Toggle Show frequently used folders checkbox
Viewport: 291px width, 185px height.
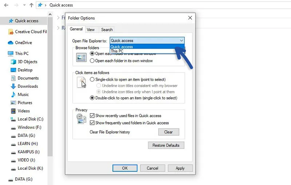92,123
